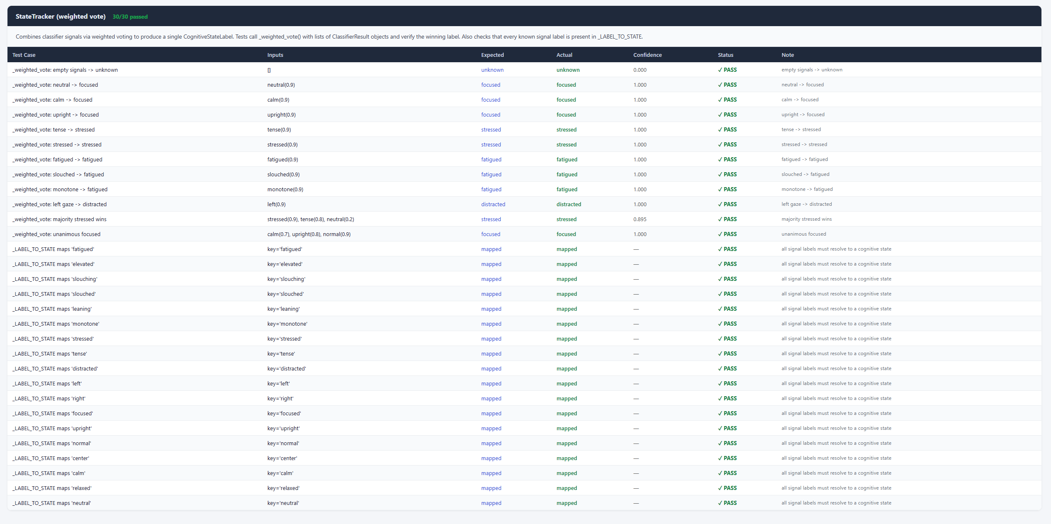Image resolution: width=1051 pixels, height=524 pixels.
Task: Click PASS checkmark for left gaze row
Action: (x=727, y=204)
